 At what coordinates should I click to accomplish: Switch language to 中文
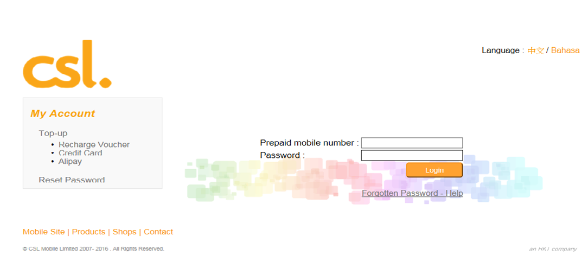[x=535, y=50]
